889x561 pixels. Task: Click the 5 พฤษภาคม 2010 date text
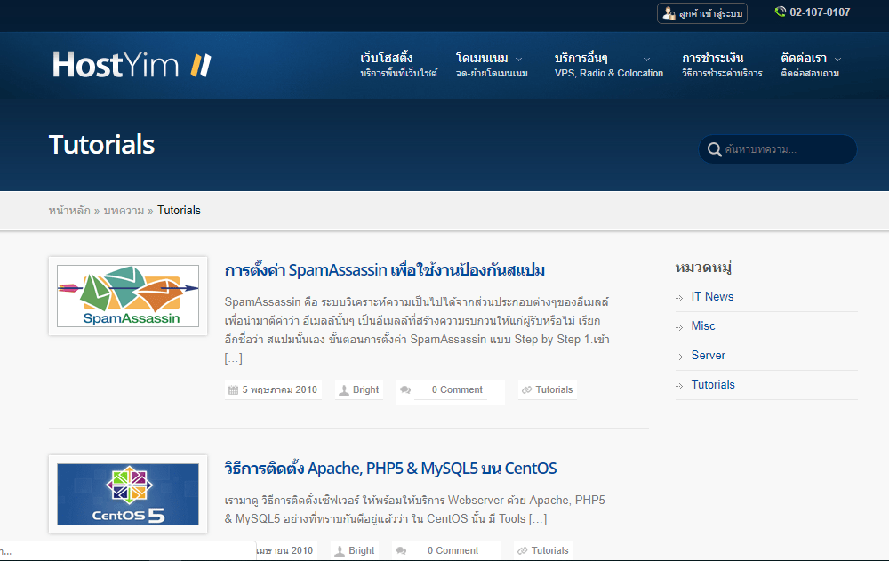coord(279,389)
